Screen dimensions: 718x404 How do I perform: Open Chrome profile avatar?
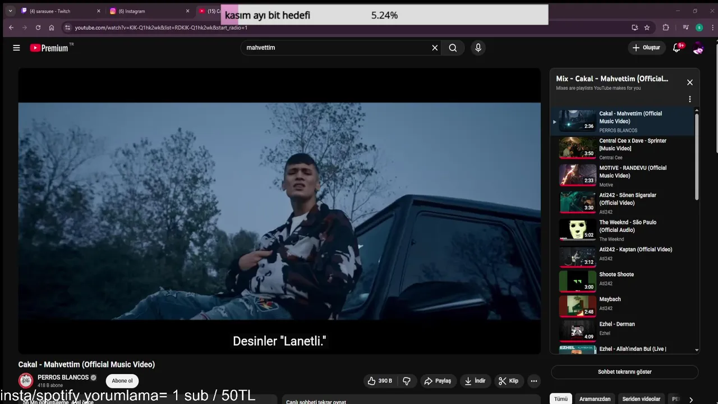pyautogui.click(x=699, y=27)
